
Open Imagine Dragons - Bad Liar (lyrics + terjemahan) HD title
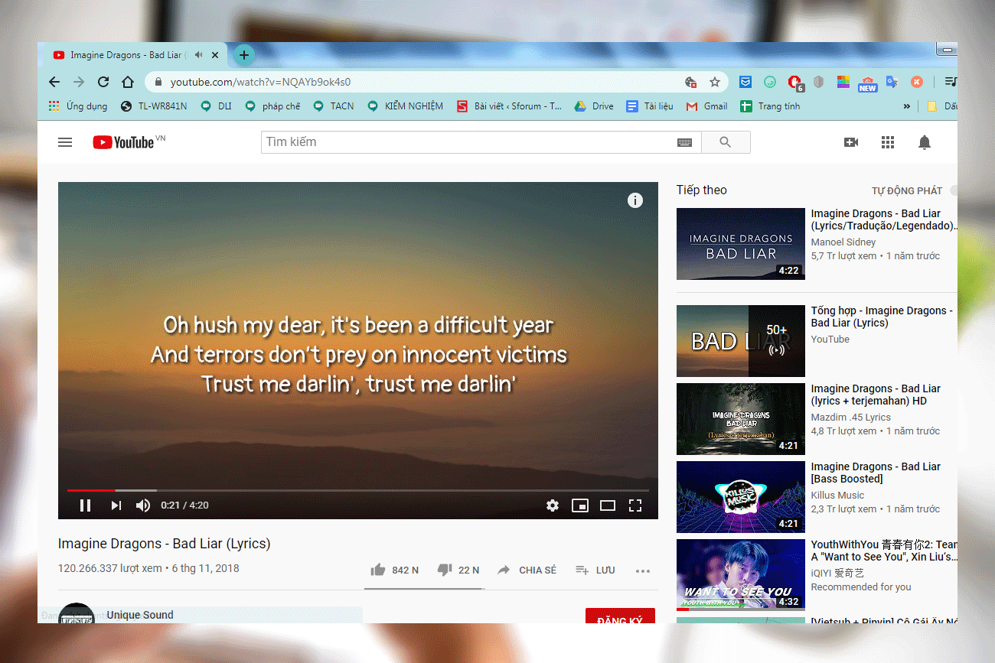click(876, 395)
